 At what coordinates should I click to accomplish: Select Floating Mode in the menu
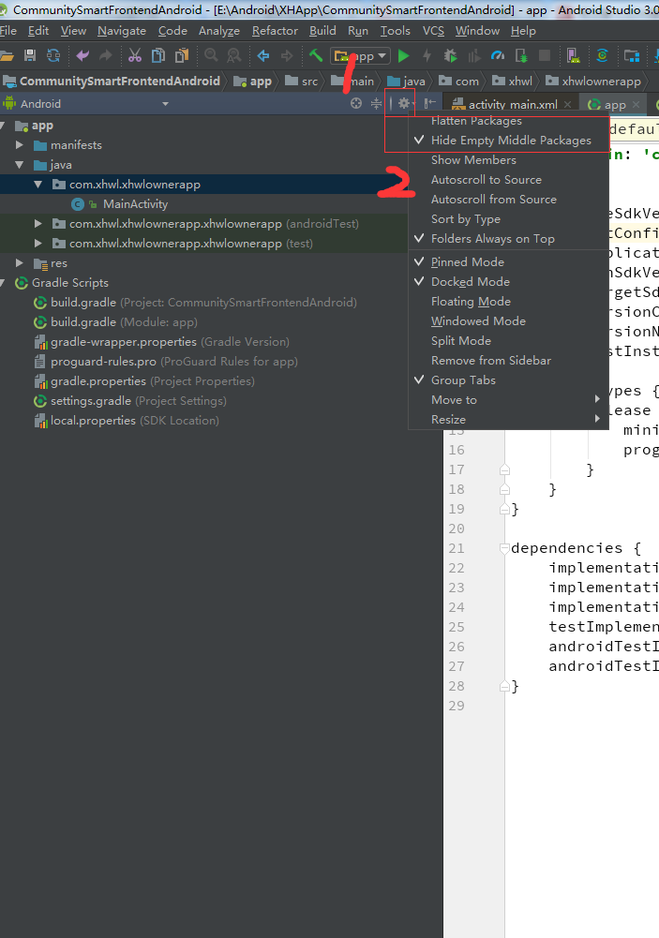coord(508,302)
